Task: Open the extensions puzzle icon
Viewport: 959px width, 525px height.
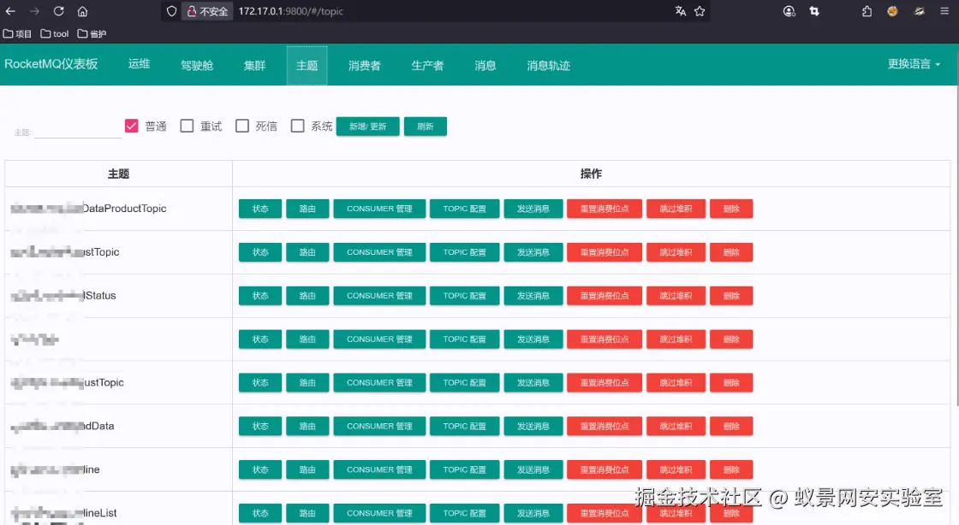Action: 867,11
